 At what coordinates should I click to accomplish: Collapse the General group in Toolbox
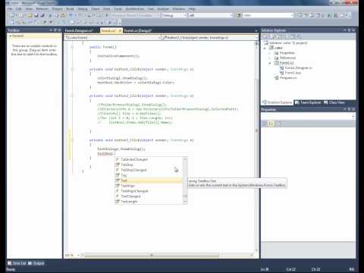click(11, 36)
